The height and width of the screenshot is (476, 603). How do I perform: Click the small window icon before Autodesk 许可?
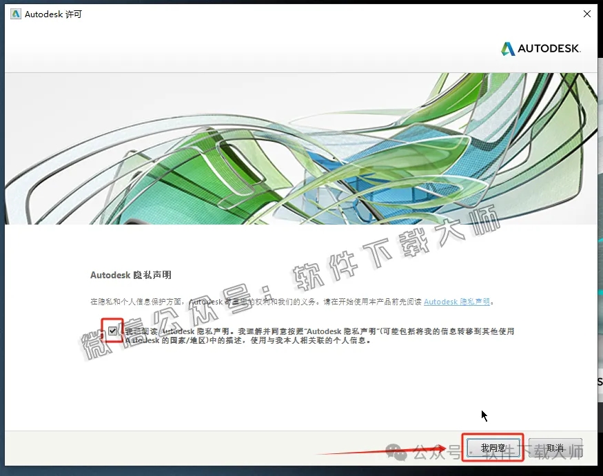(15, 14)
